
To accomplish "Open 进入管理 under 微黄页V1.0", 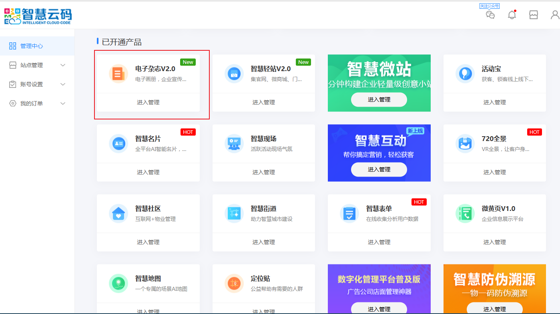I will (494, 242).
